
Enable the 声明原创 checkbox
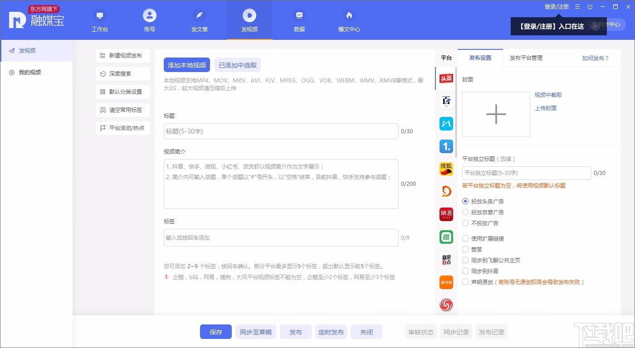pyautogui.click(x=465, y=282)
